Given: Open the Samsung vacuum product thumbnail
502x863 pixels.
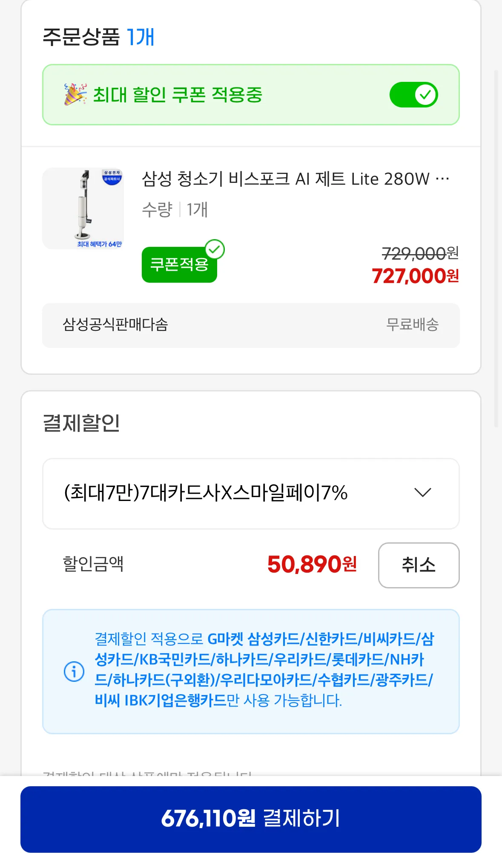Looking at the screenshot, I should coord(83,208).
